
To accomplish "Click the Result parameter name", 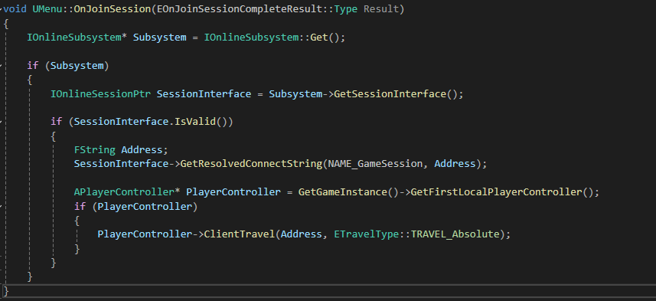I will pos(380,8).
